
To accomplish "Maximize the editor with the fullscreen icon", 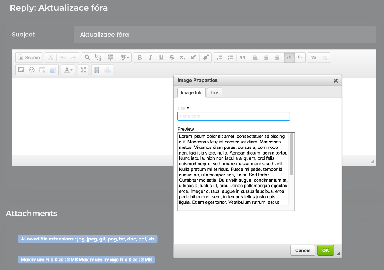I will pyautogui.click(x=83, y=70).
